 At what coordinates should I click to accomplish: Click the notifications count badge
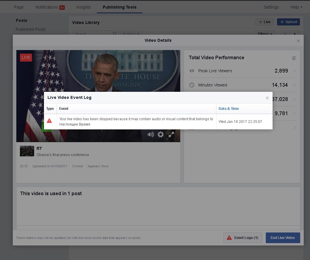pyautogui.click(x=62, y=7)
